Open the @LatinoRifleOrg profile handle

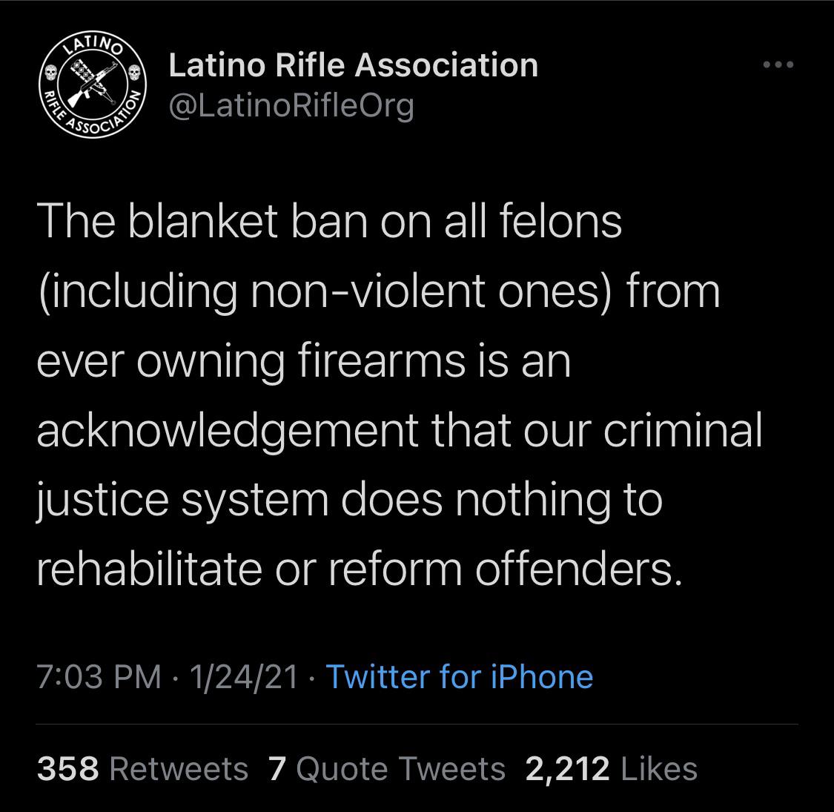click(x=291, y=105)
